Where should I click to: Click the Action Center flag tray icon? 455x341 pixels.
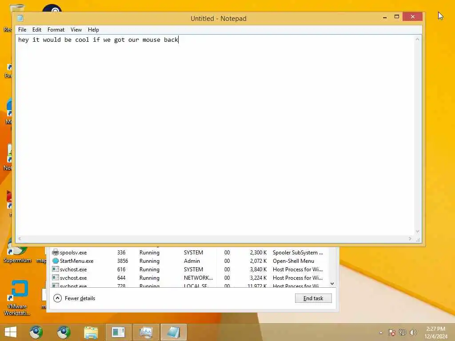coord(392,332)
